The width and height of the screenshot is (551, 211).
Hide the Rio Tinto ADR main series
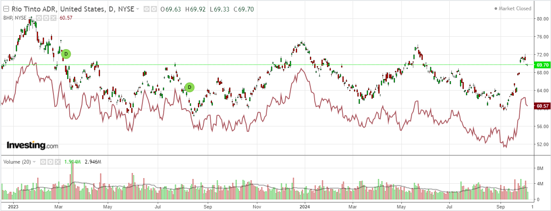[146, 9]
